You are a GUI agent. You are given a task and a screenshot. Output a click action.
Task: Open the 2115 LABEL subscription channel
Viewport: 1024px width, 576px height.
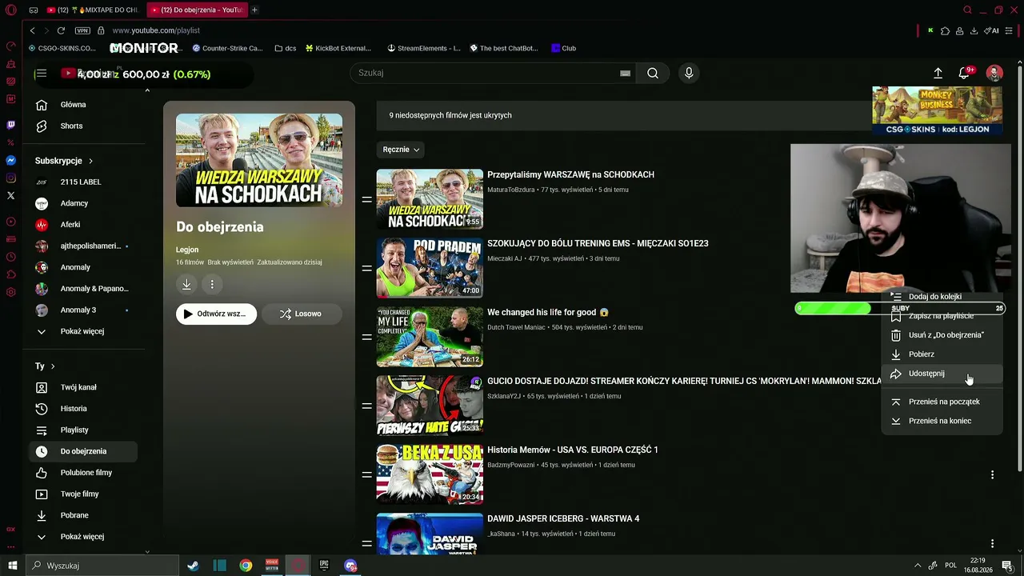(x=82, y=182)
